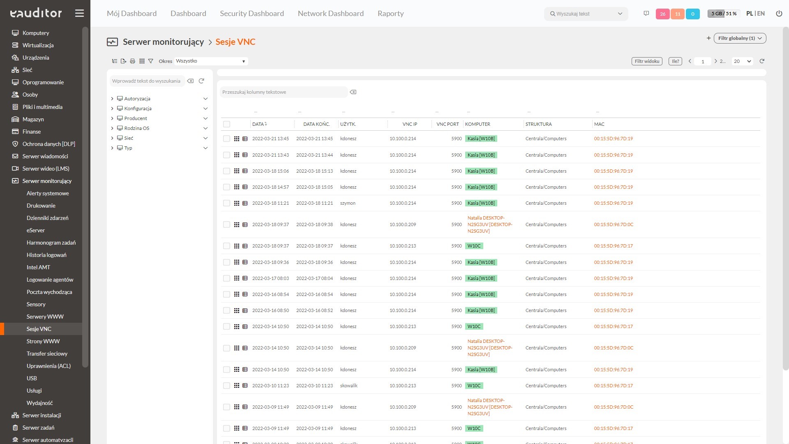
Task: Click the funnel filter toolbar icon
Action: click(x=151, y=61)
